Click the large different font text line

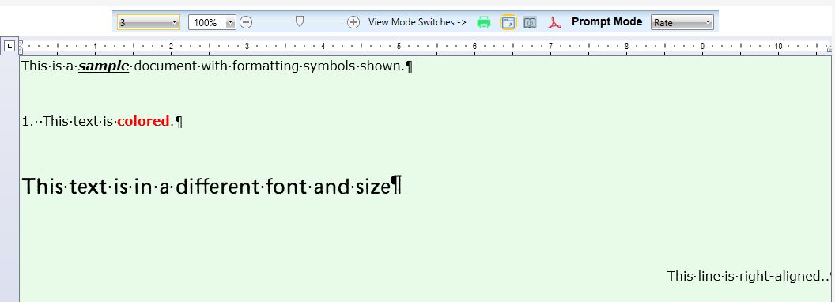pos(211,187)
